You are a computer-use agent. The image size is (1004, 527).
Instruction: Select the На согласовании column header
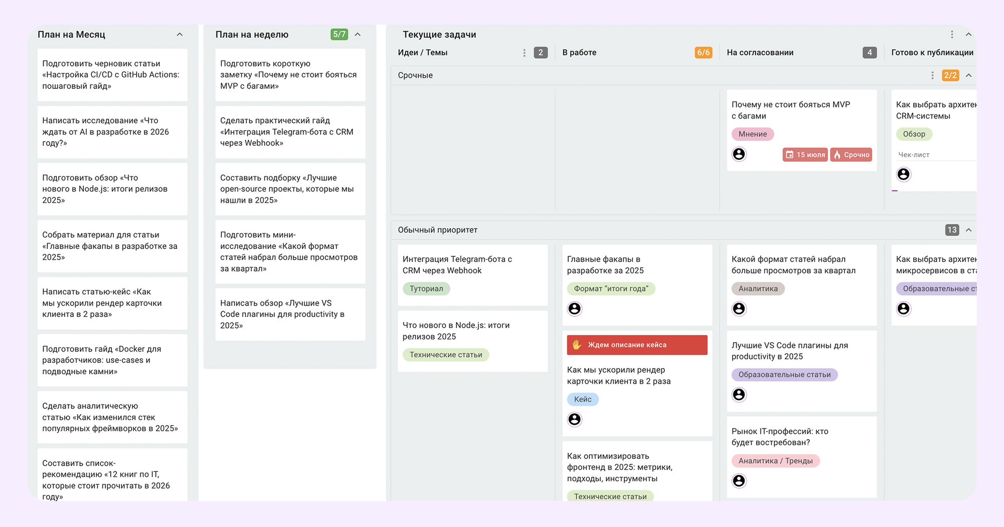coord(760,53)
